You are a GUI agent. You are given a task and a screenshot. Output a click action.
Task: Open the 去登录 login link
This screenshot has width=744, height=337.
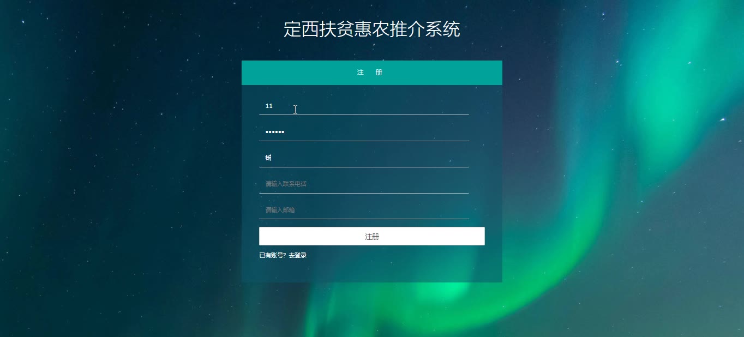click(298, 255)
